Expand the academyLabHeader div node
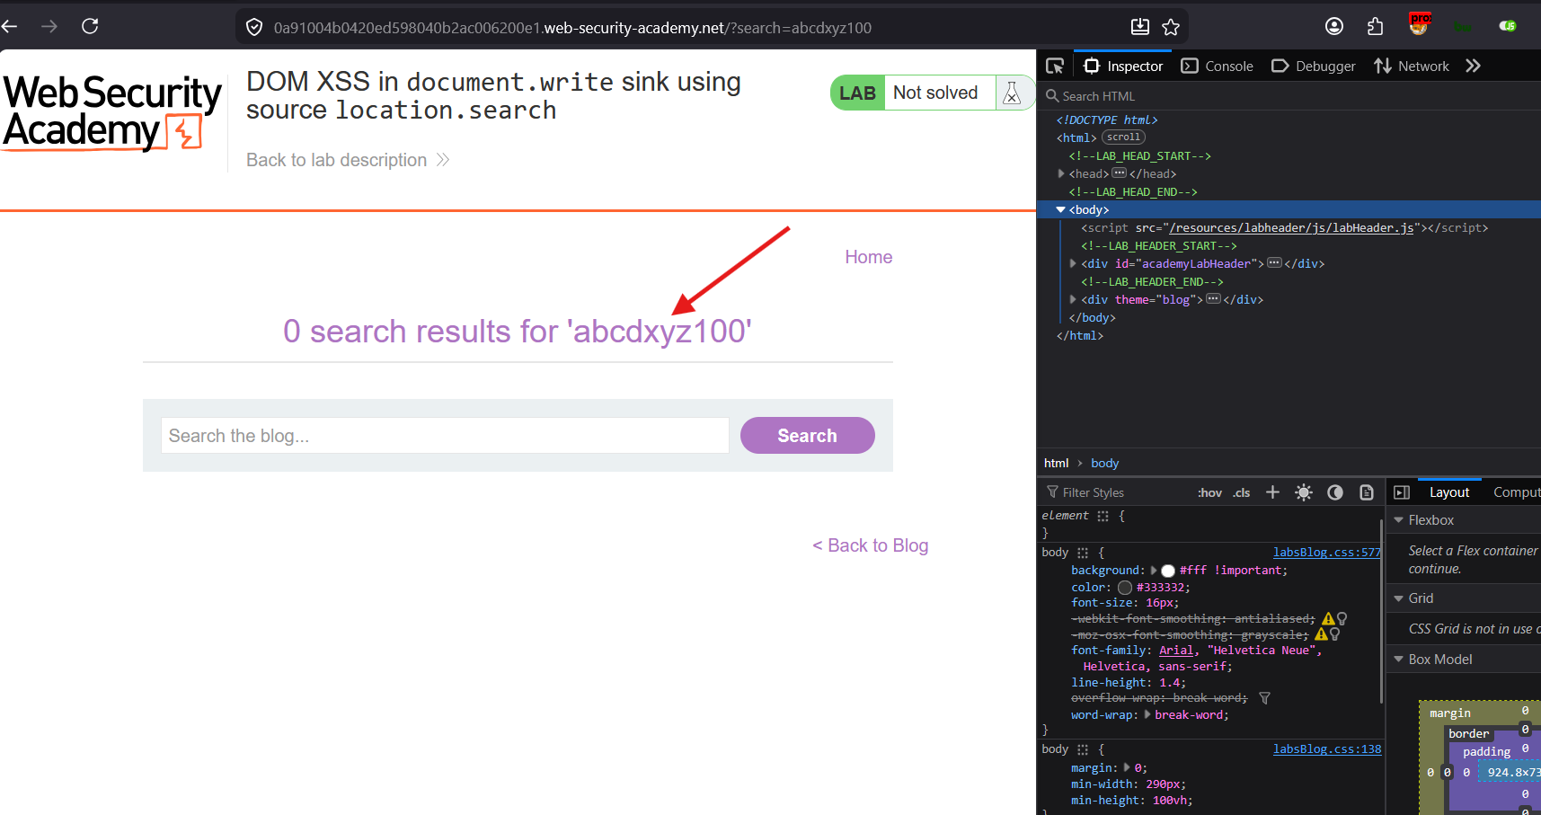1541x815 pixels. click(x=1073, y=263)
